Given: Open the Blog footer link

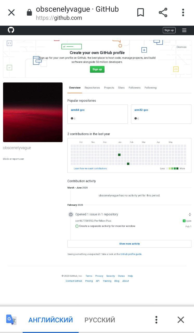Looking at the screenshot, I should tap(117, 281).
